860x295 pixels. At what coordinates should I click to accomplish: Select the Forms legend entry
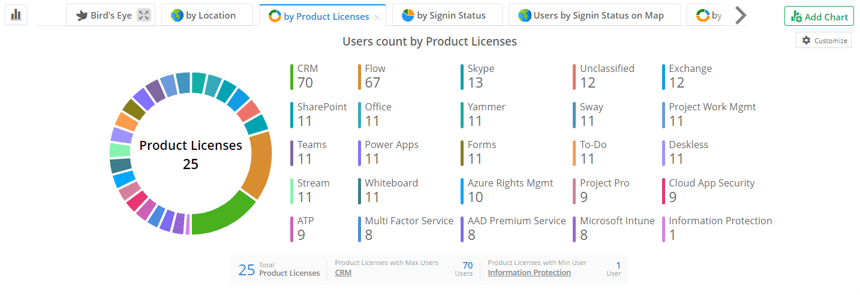click(x=479, y=152)
